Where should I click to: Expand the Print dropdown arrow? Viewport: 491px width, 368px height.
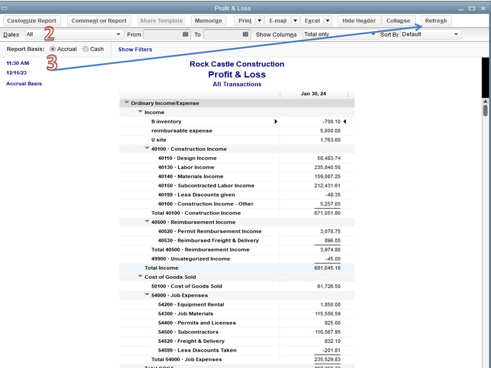pyautogui.click(x=260, y=21)
